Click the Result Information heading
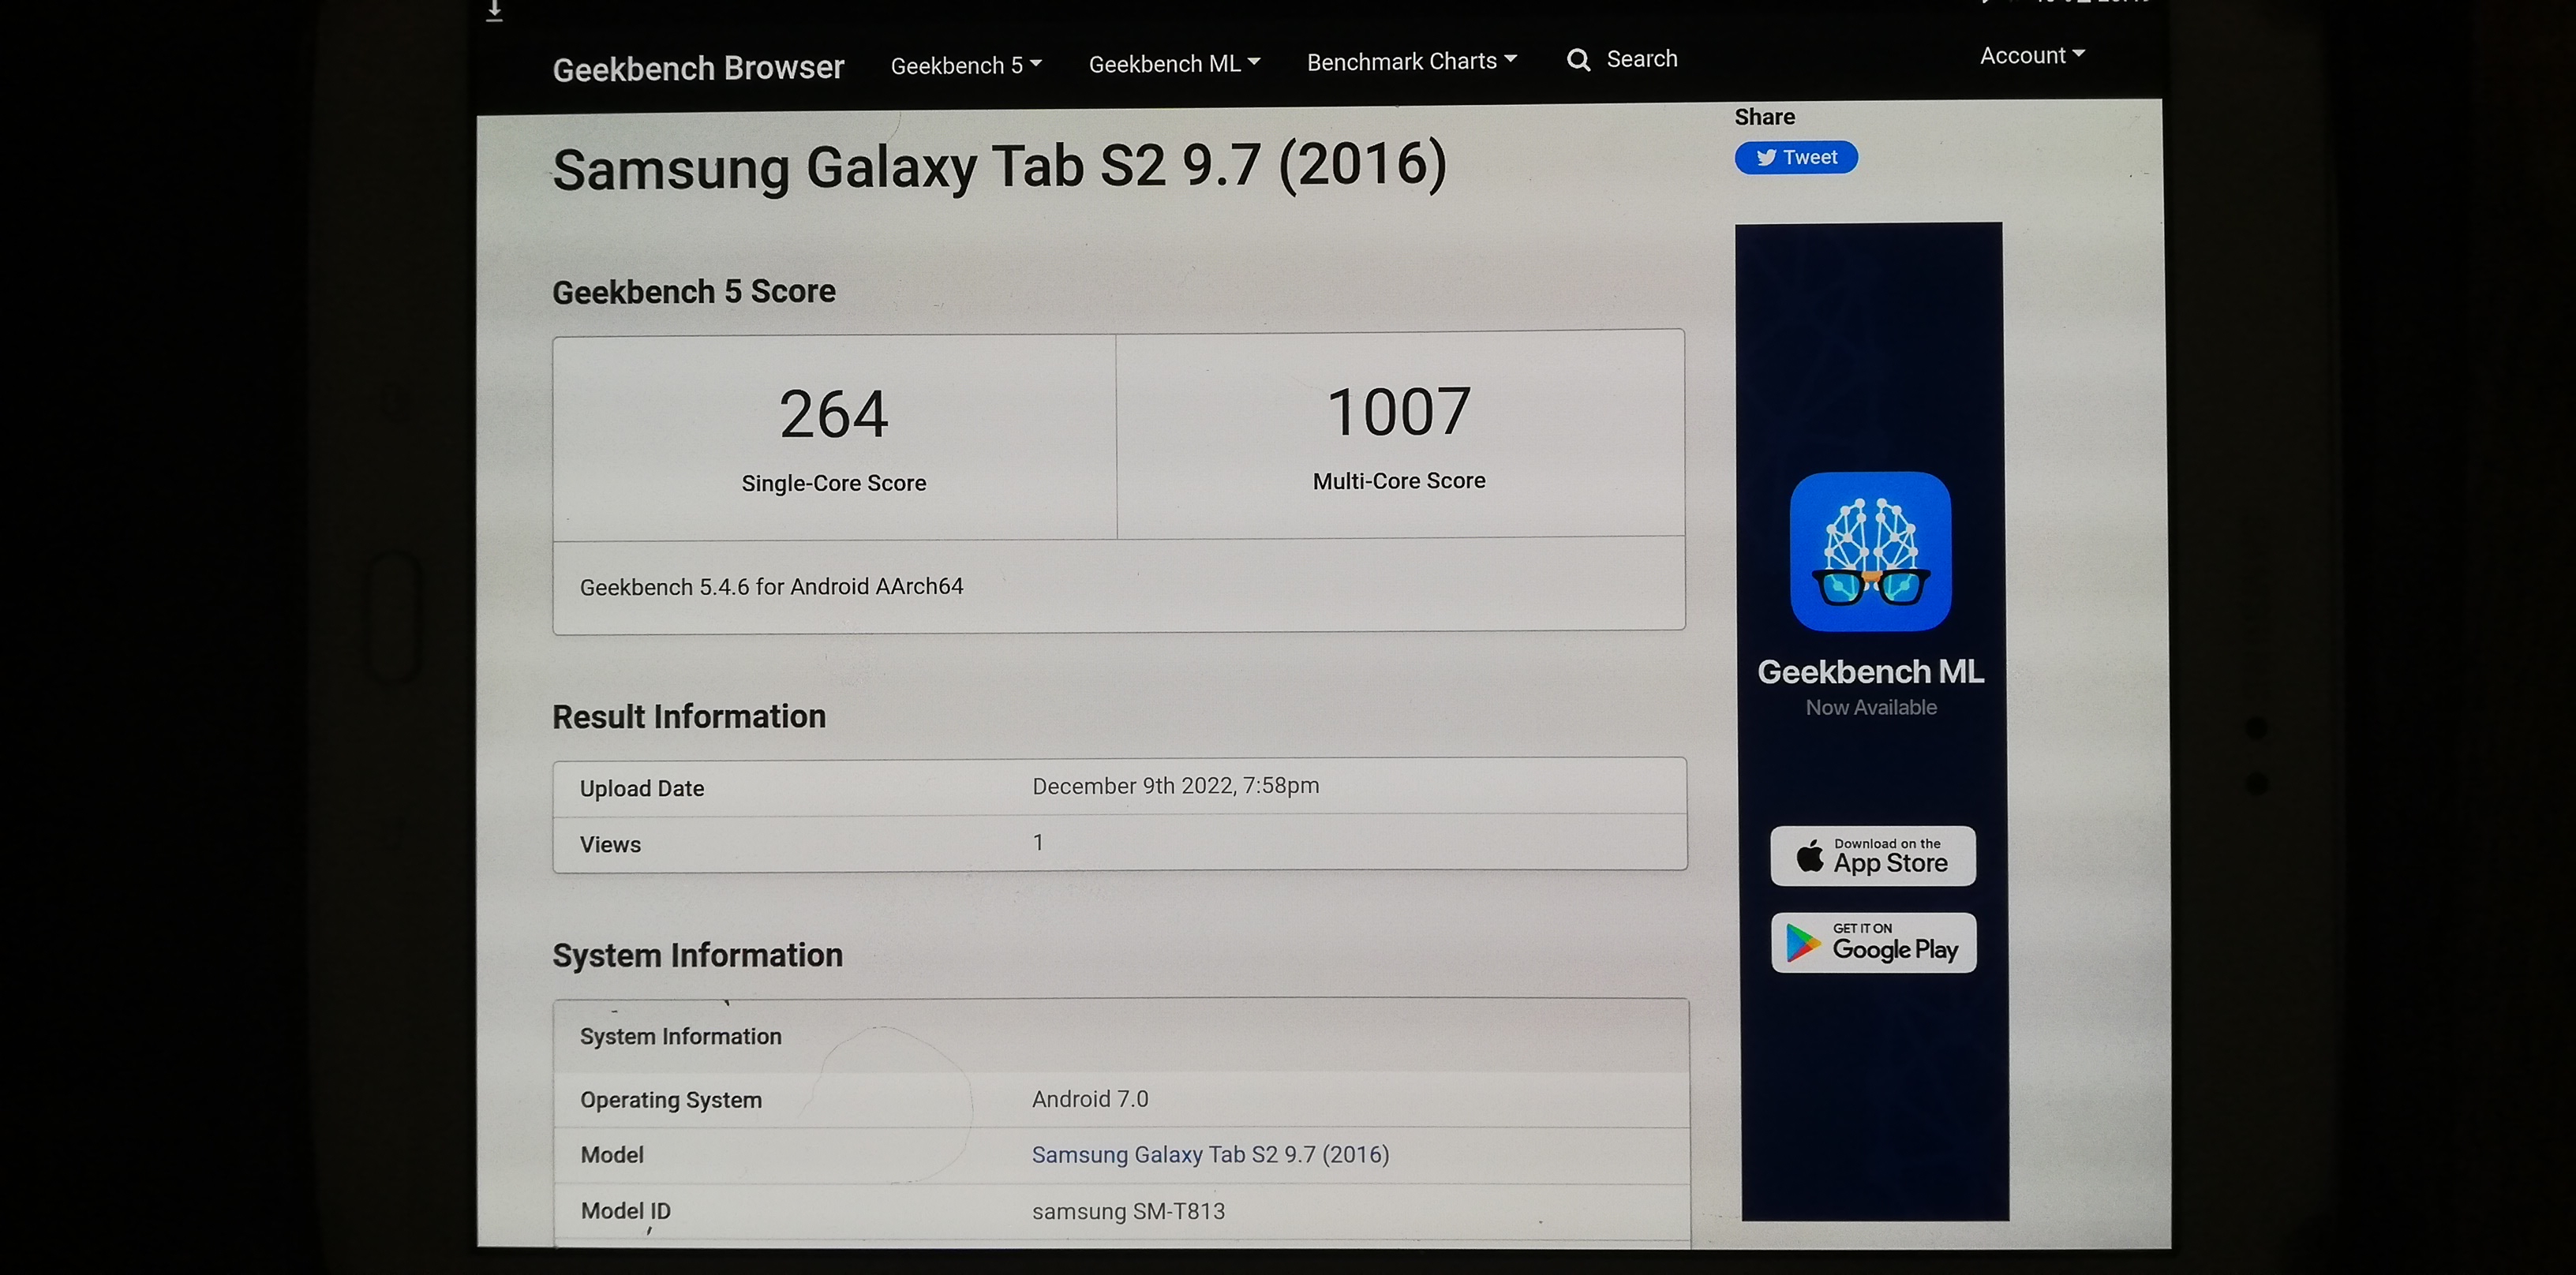 point(689,716)
